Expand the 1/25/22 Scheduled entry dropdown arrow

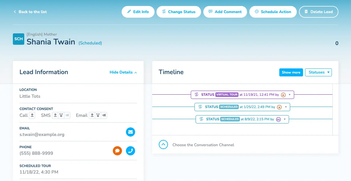286,107
